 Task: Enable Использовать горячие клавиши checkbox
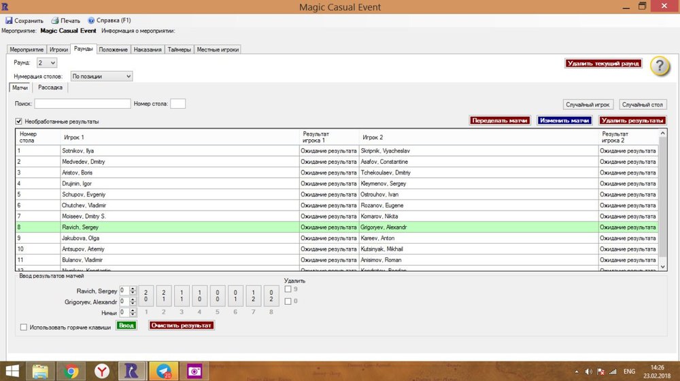point(24,327)
